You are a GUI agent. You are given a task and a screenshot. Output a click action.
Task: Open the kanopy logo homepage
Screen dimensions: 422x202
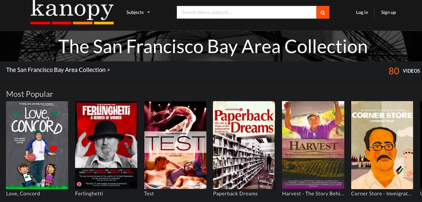click(x=72, y=12)
